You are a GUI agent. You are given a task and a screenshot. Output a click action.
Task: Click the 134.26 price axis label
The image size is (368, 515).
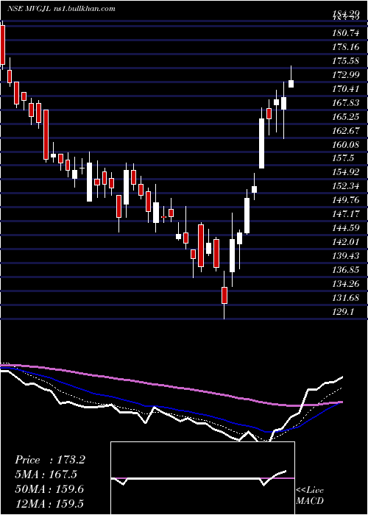(x=346, y=284)
